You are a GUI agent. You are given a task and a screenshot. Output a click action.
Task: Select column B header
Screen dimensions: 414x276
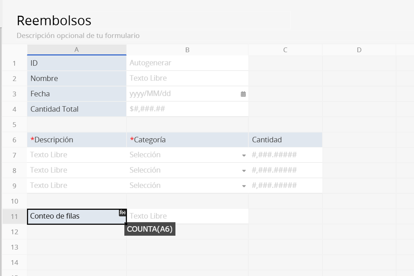[x=187, y=50]
